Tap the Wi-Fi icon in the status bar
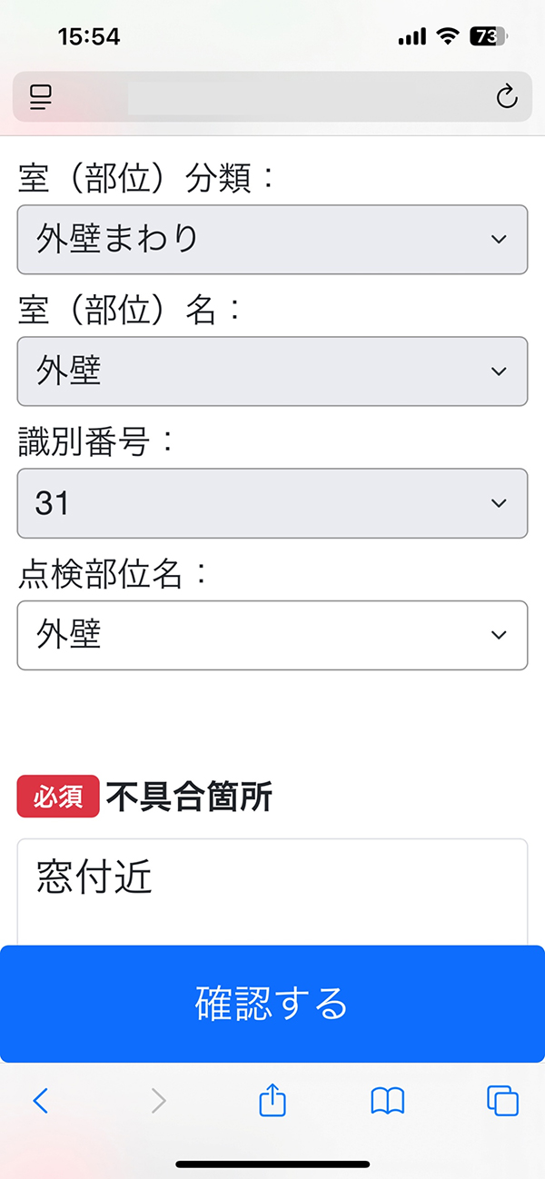Screen dimensions: 545x1179 pos(448,36)
